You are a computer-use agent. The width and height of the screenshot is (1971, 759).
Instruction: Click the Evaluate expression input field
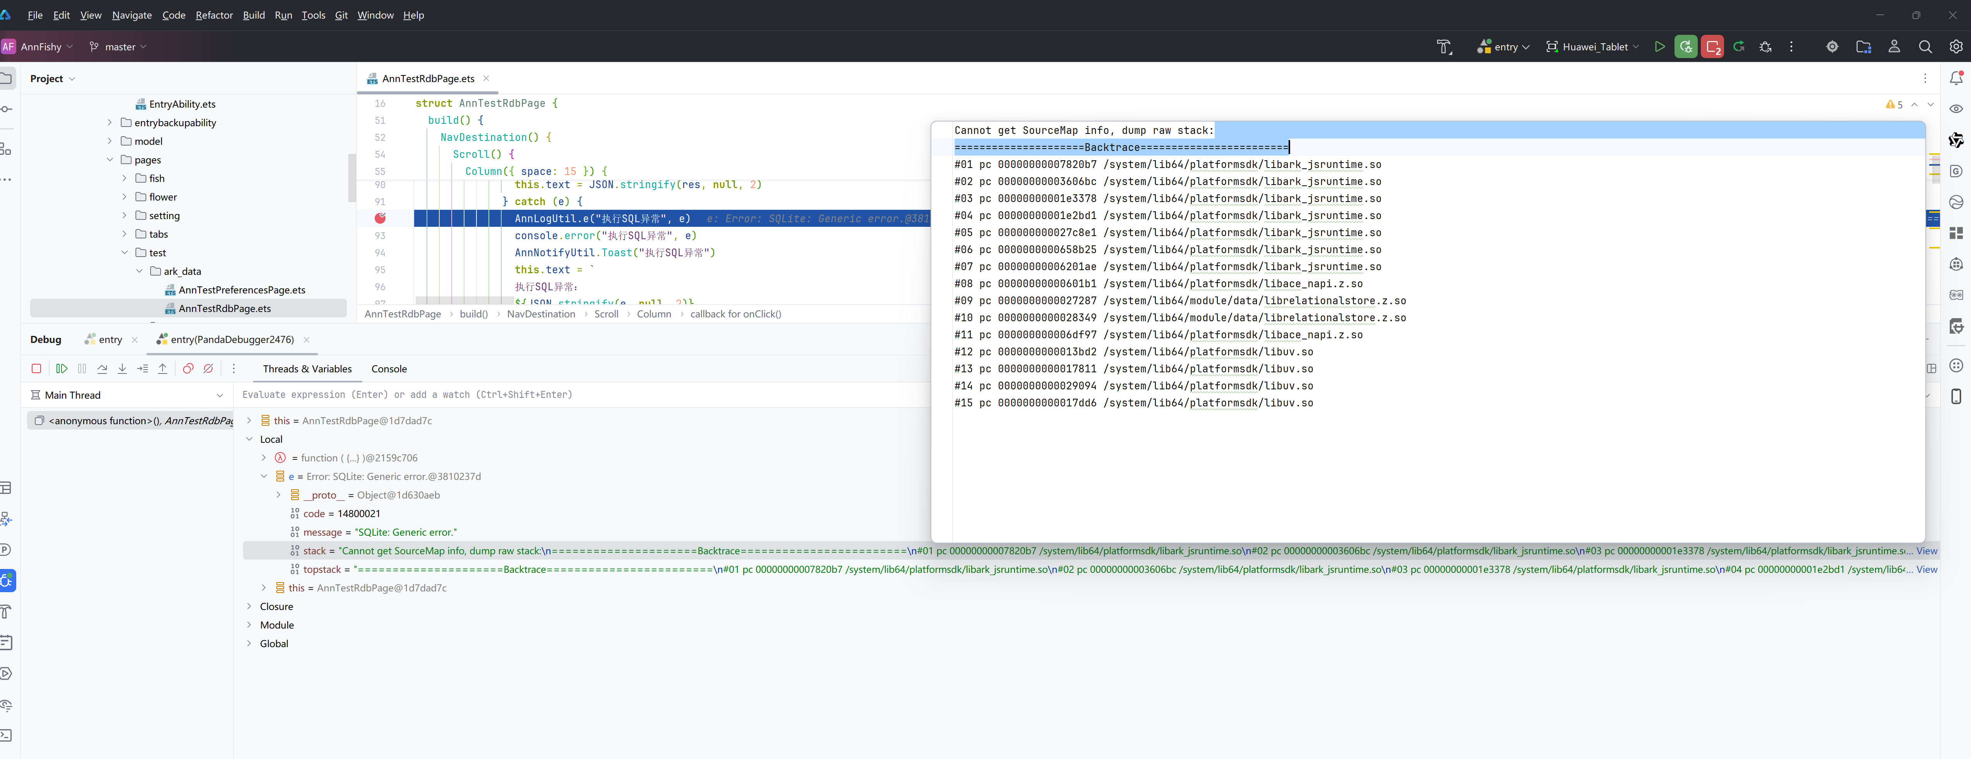[581, 395]
